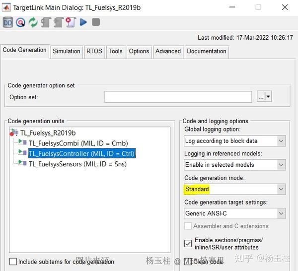
Task: Switch to the Tools tab
Action: [x=115, y=52]
